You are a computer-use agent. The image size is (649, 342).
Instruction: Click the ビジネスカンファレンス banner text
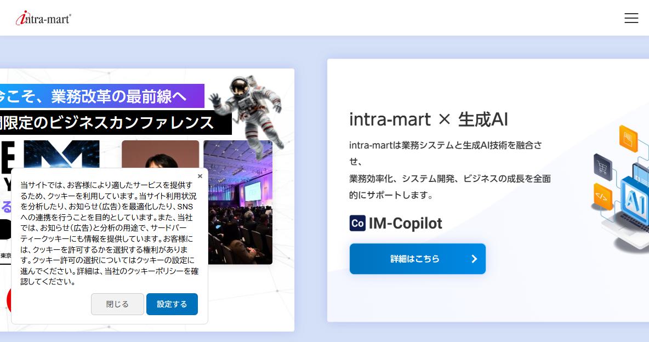(115, 123)
